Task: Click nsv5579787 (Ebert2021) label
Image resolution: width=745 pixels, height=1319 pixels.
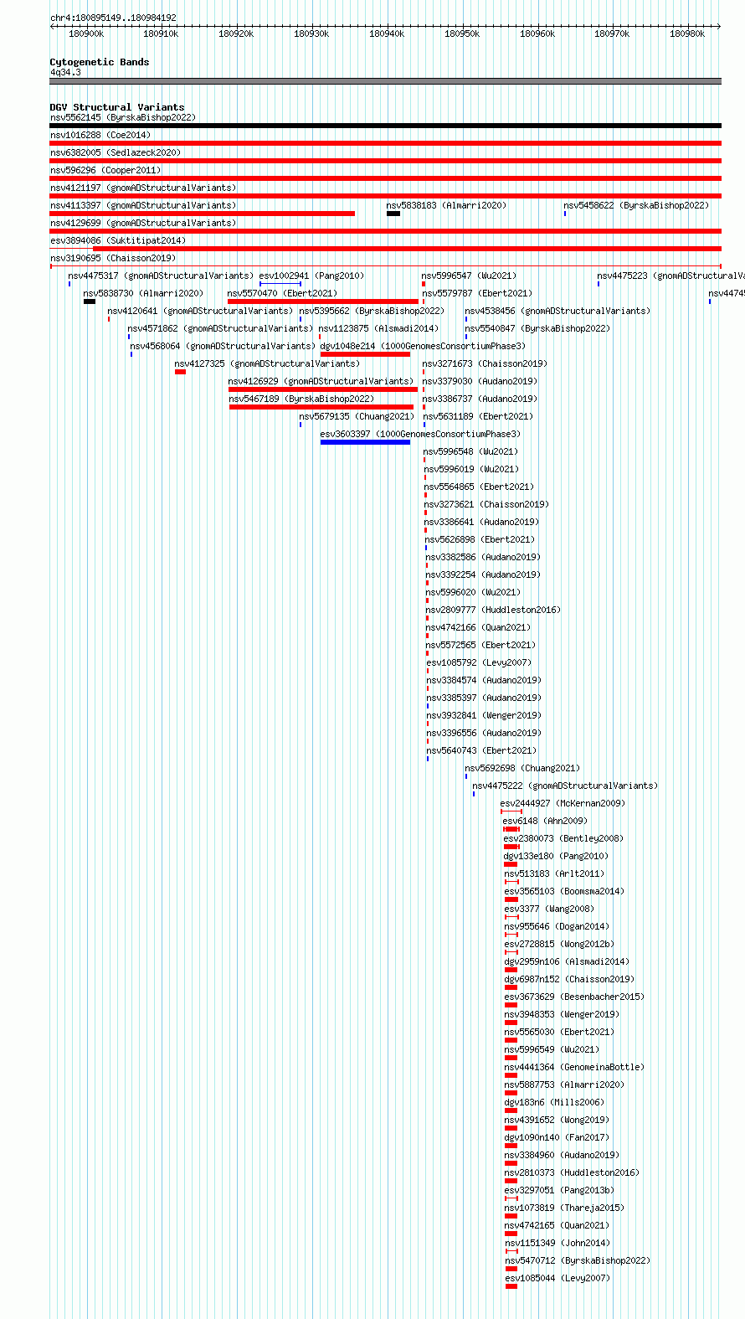Action: coord(477,294)
